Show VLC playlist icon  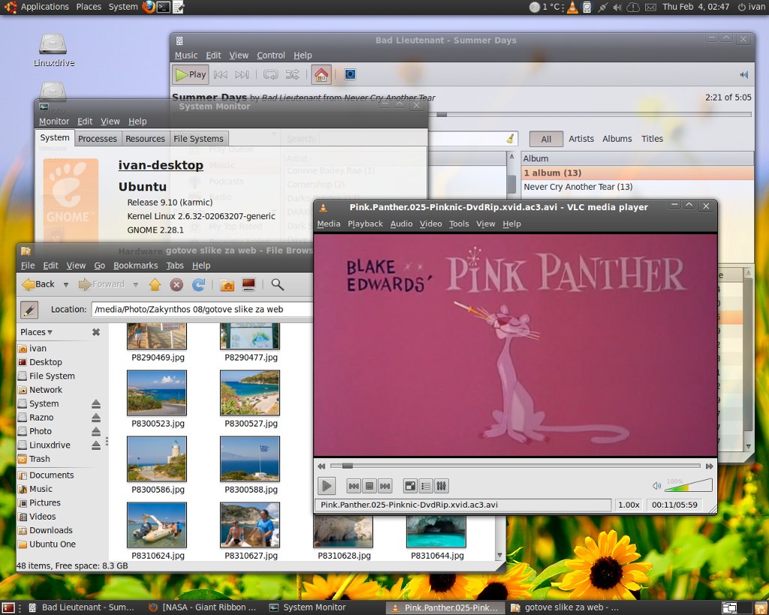point(426,486)
